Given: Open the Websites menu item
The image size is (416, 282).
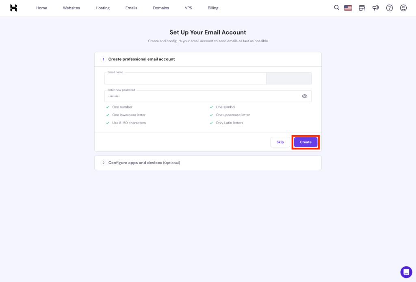Looking at the screenshot, I should 71,8.
